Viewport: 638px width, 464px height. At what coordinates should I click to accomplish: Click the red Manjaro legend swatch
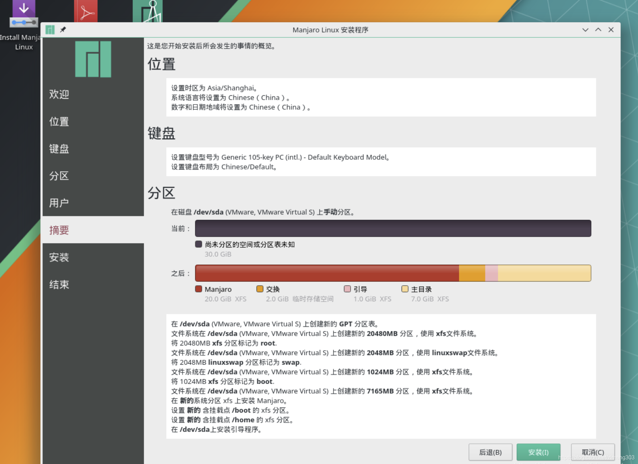pyautogui.click(x=199, y=289)
